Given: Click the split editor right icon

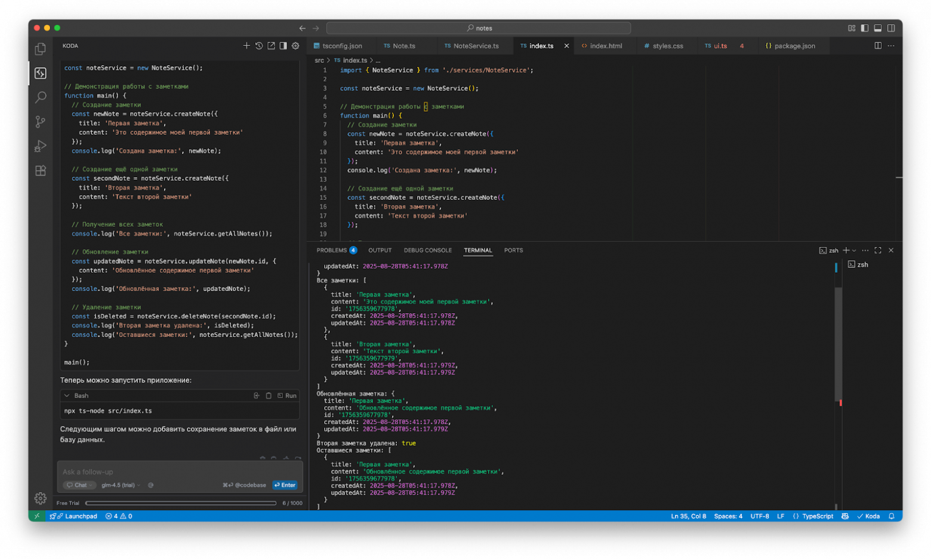Looking at the screenshot, I should pyautogui.click(x=878, y=46).
